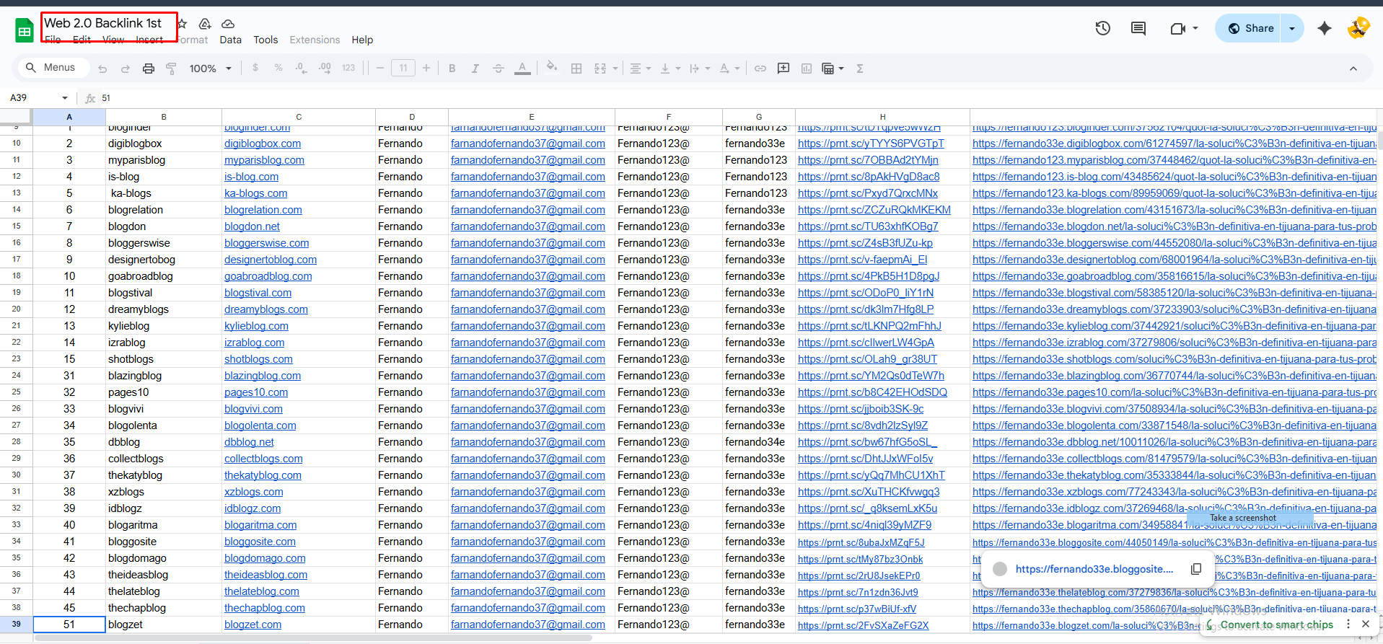Open the comments panel icon
Viewport: 1383px width, 644px height.
click(1138, 28)
